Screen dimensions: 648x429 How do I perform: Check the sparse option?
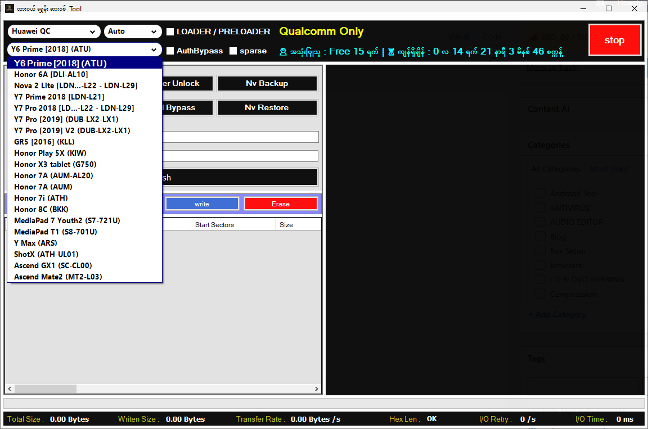point(233,51)
